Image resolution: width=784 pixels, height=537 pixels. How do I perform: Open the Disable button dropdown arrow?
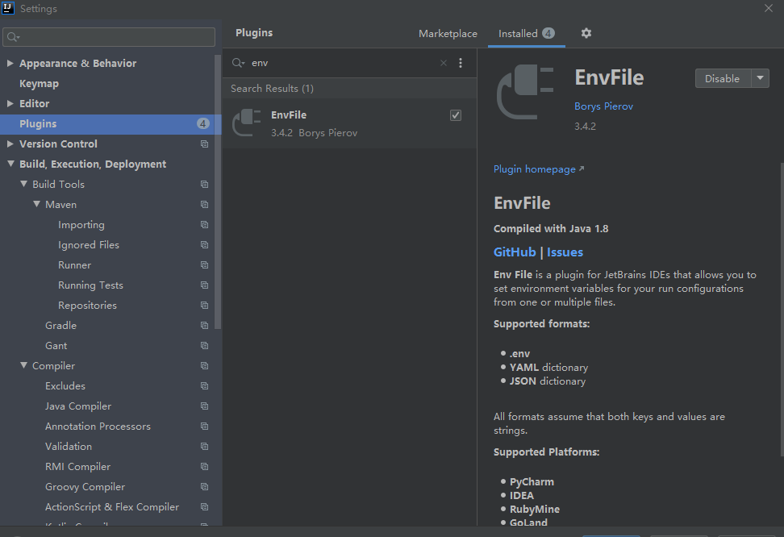[760, 78]
